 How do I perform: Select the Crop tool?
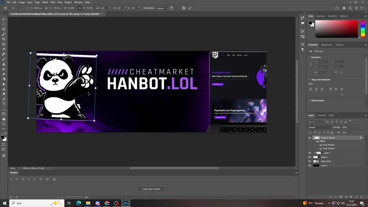(x=4, y=39)
